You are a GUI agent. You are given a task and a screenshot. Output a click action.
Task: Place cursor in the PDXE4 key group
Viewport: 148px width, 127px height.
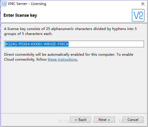[24, 44]
